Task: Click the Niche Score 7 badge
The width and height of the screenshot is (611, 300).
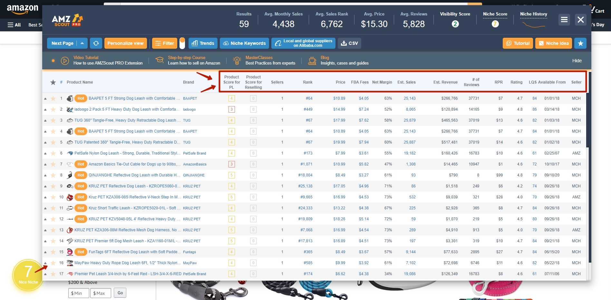Action: coord(495,24)
